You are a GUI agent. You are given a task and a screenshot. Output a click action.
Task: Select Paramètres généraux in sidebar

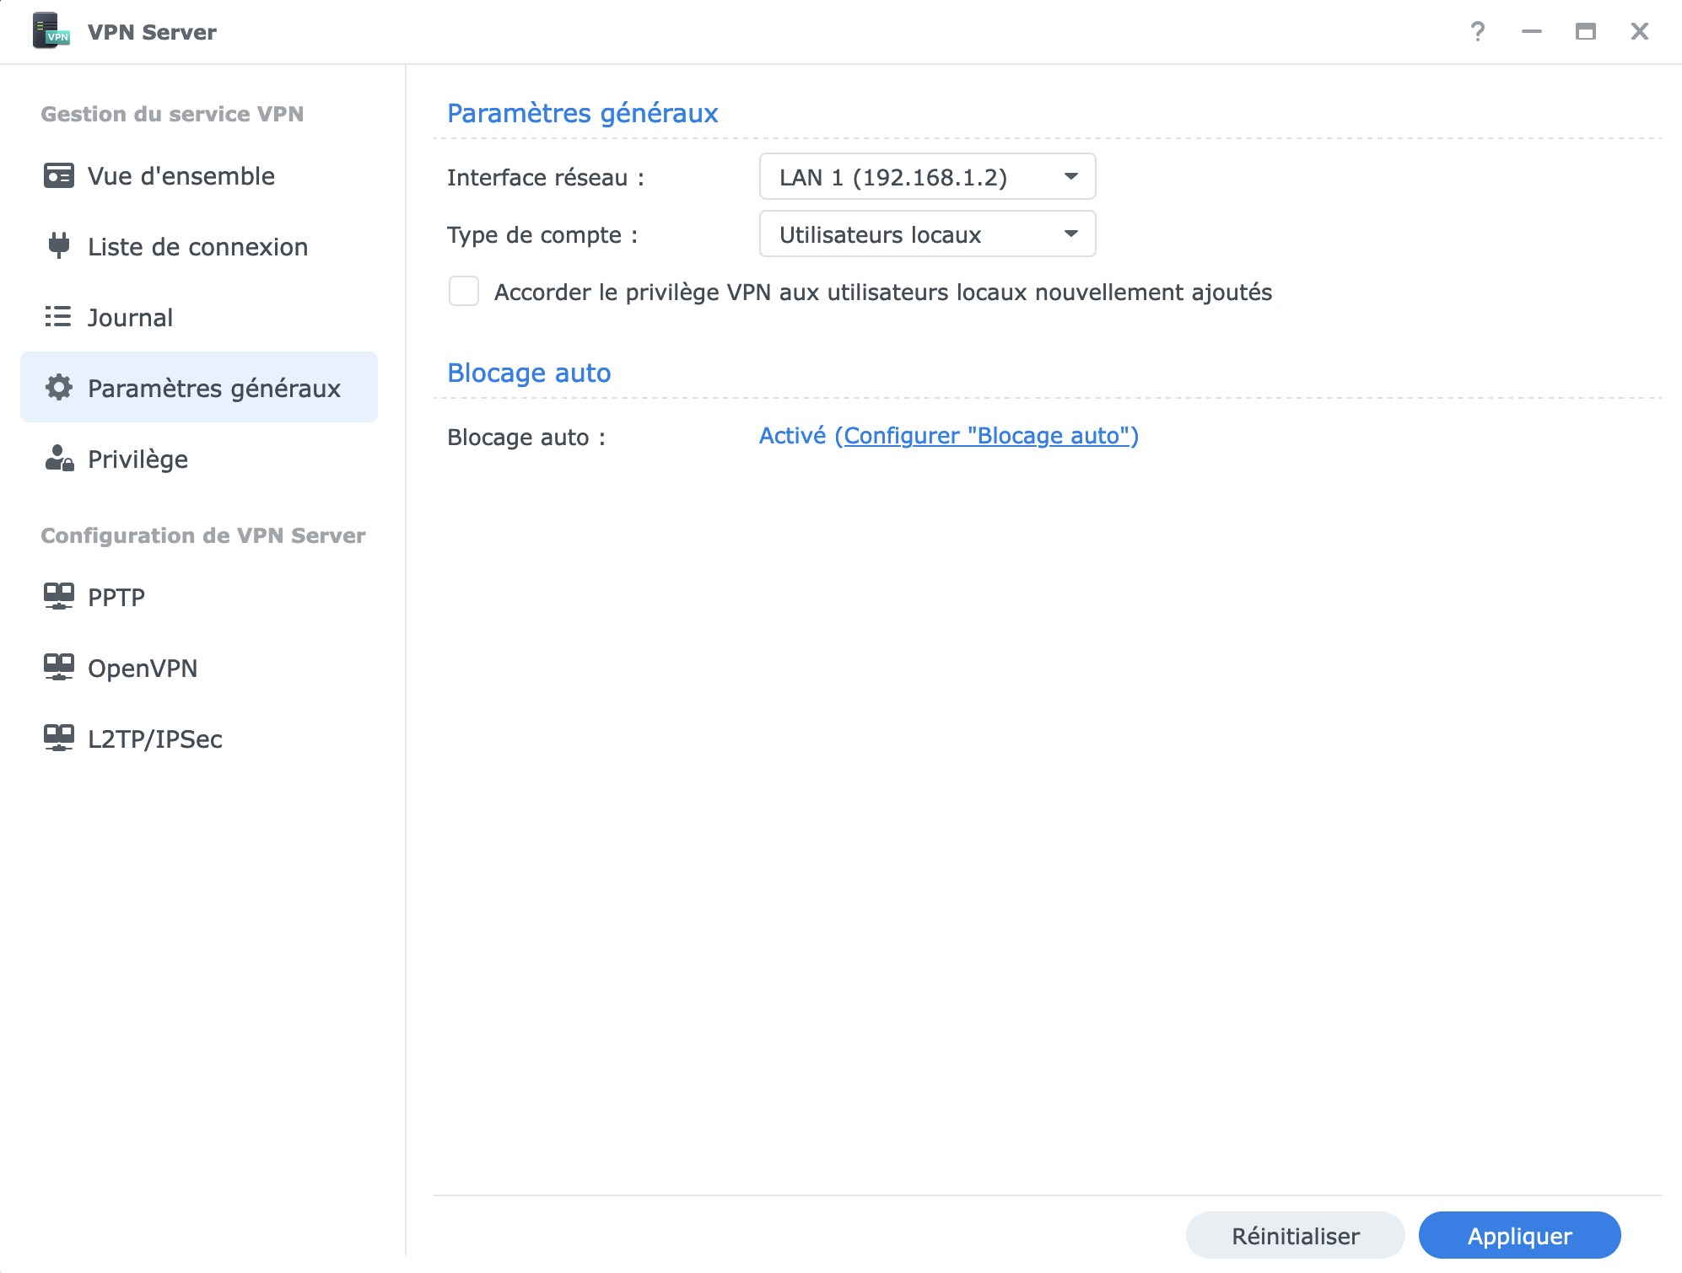click(199, 387)
